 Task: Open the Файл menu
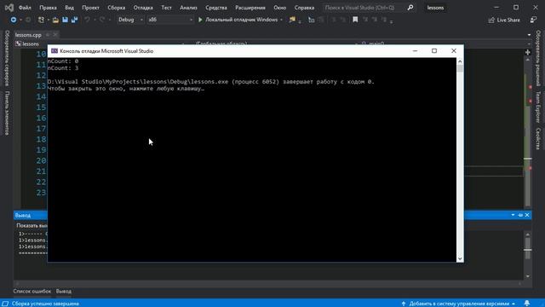click(25, 8)
